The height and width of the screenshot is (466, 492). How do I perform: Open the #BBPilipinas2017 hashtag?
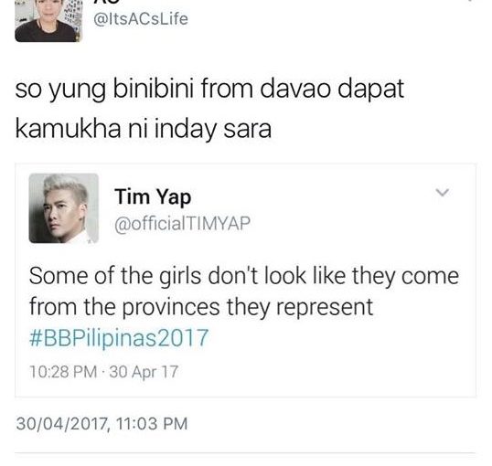pyautogui.click(x=119, y=338)
